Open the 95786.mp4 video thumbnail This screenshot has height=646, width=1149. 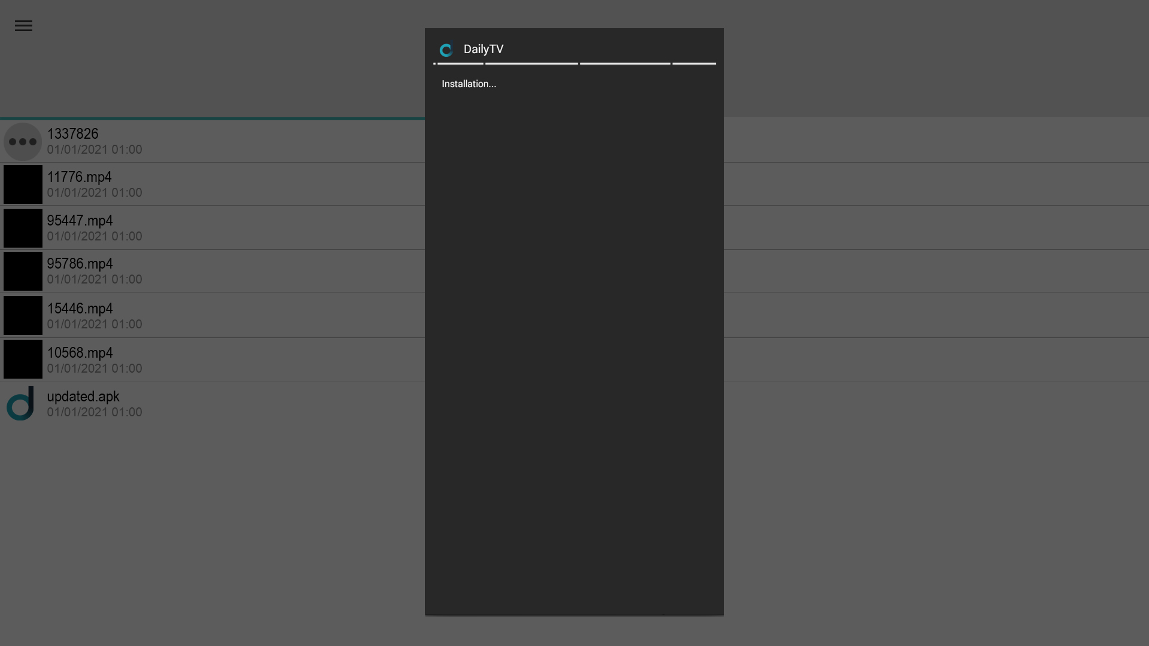pos(23,272)
